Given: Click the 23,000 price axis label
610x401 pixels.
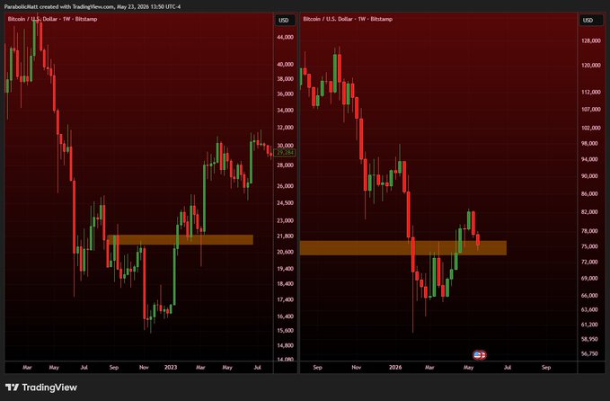Looking at the screenshot, I should pos(285,221).
